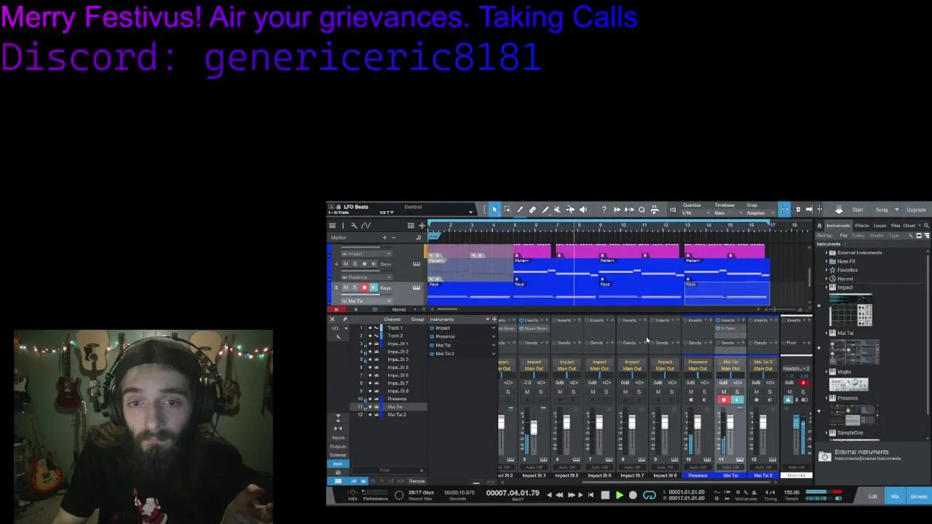
Task: Expand the Note FX folder
Action: (x=827, y=261)
